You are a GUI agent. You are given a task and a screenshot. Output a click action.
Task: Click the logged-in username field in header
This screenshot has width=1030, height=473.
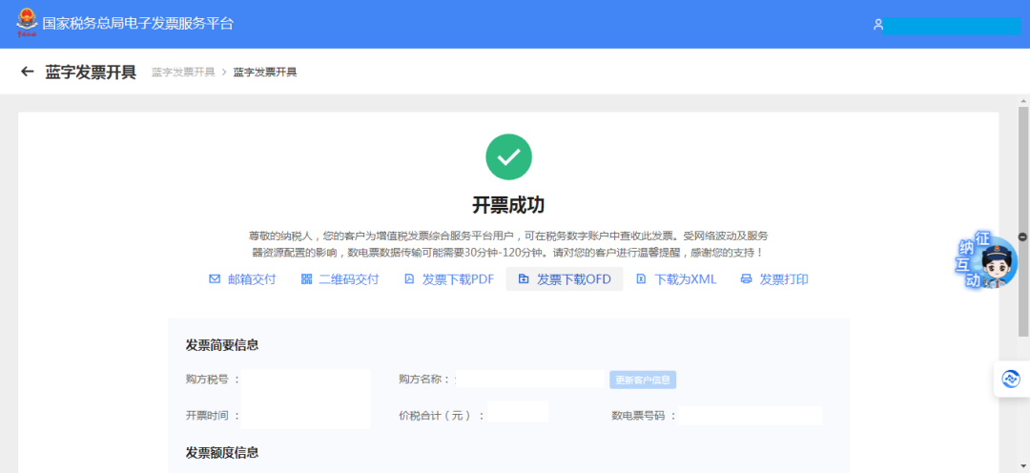(953, 26)
